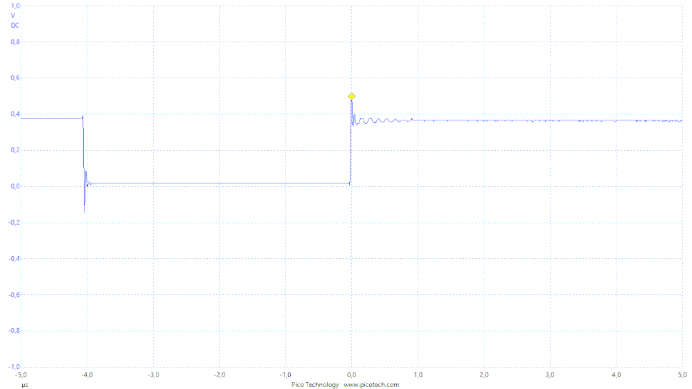Click the 0,8 voltage axis label
The width and height of the screenshot is (692, 389).
point(15,42)
